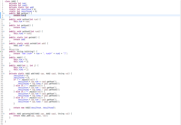Click 'return new Add2(resultnum, resultnum2);'
This screenshot has width=181, height=125.
(x=34, y=108)
